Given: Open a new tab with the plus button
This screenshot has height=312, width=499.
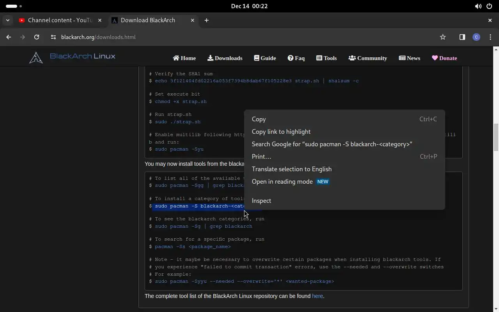Looking at the screenshot, I should 207,20.
